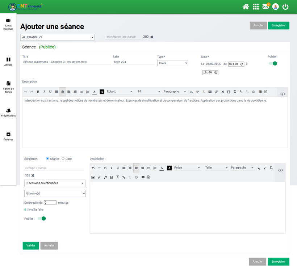
Task: Toggle bold in session description editor
Action: tap(38, 92)
